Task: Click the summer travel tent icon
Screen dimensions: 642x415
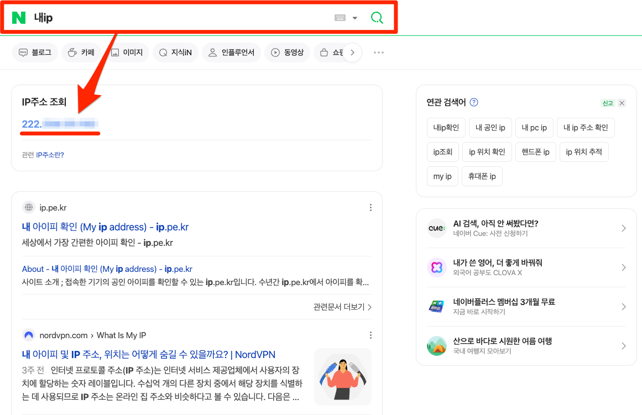Action: click(437, 346)
